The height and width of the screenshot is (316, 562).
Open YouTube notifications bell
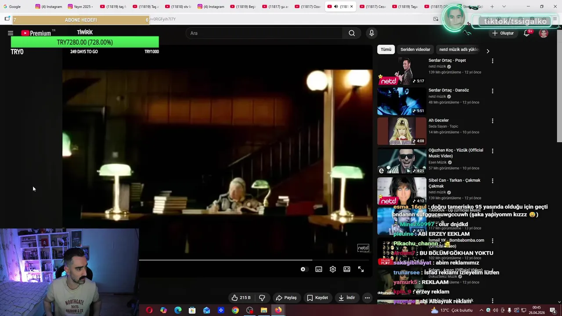pyautogui.click(x=526, y=33)
